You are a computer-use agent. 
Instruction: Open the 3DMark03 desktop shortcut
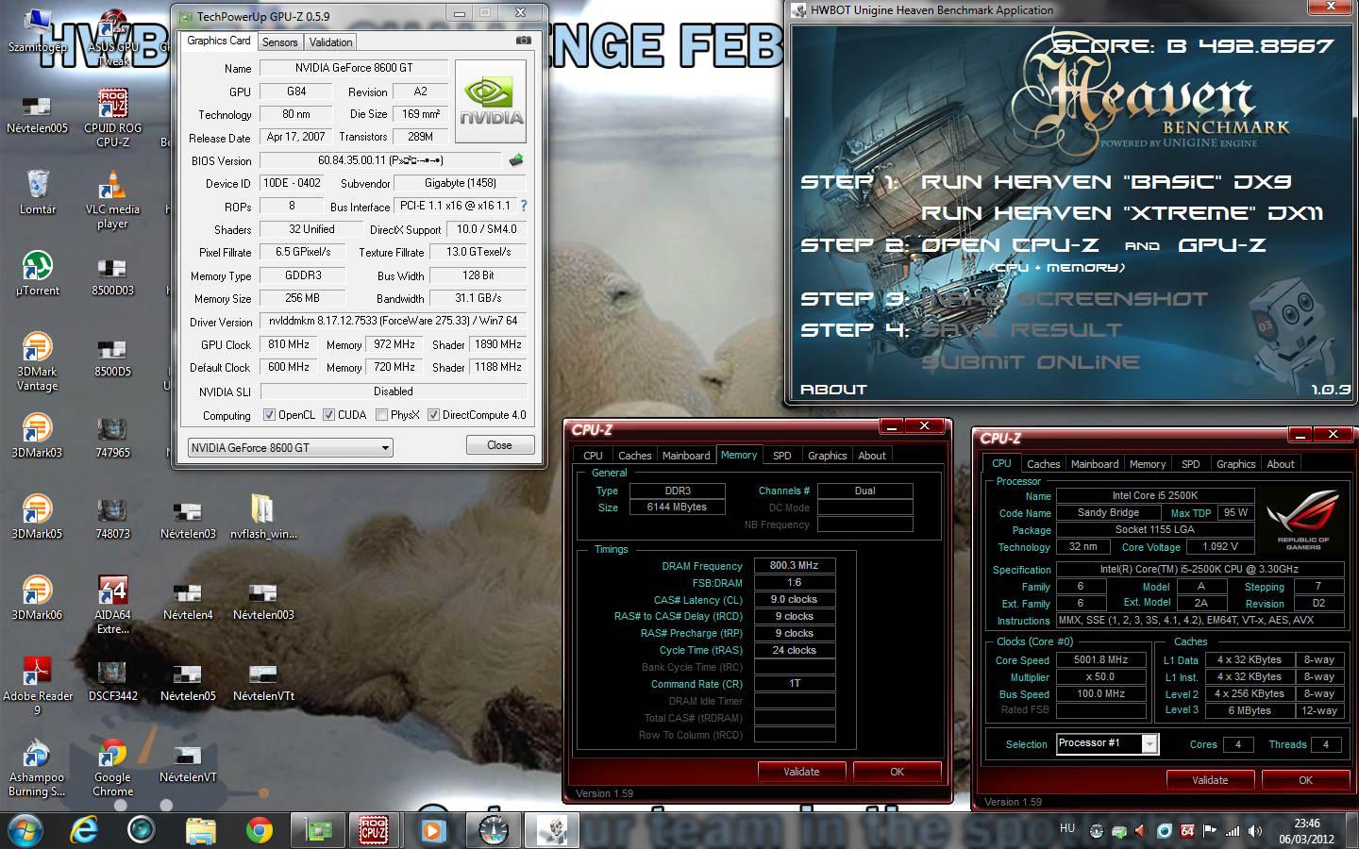38,436
